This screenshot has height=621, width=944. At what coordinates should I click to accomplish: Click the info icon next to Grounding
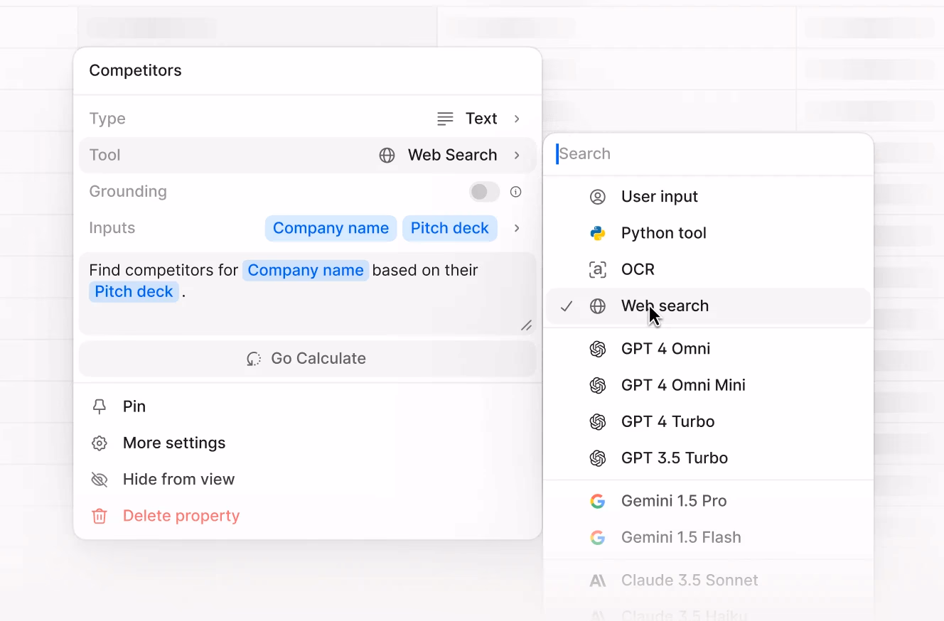point(516,192)
